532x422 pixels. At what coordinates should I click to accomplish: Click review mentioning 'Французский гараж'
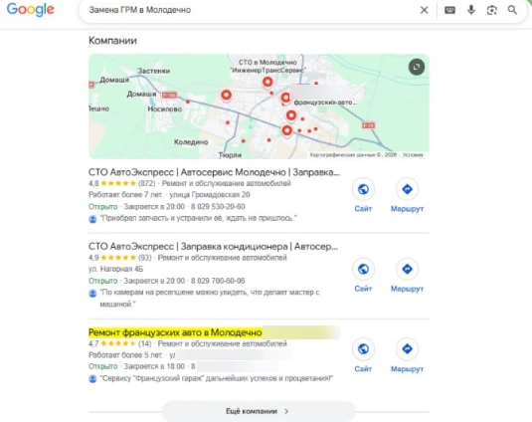coord(217,378)
